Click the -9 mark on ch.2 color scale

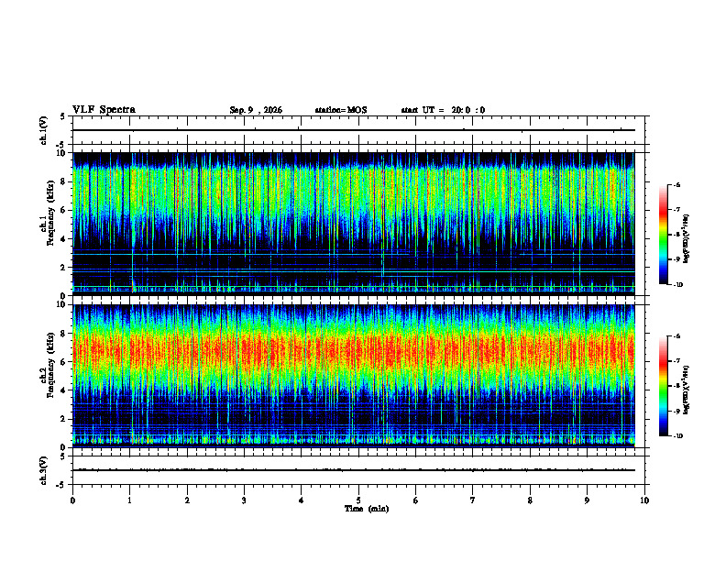pos(676,411)
